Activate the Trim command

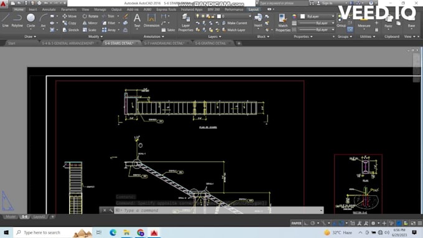[108, 16]
